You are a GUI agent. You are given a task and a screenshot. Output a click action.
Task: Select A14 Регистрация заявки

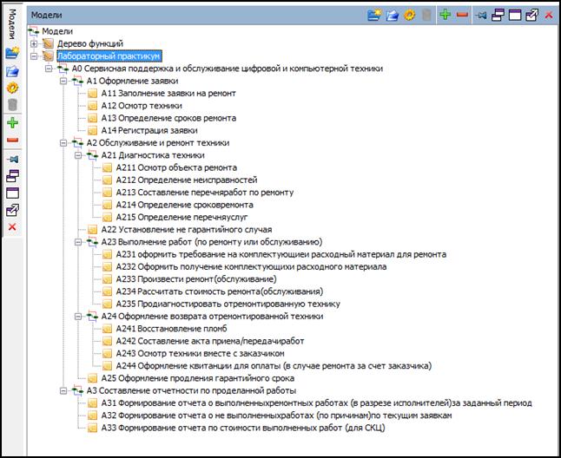tap(149, 131)
